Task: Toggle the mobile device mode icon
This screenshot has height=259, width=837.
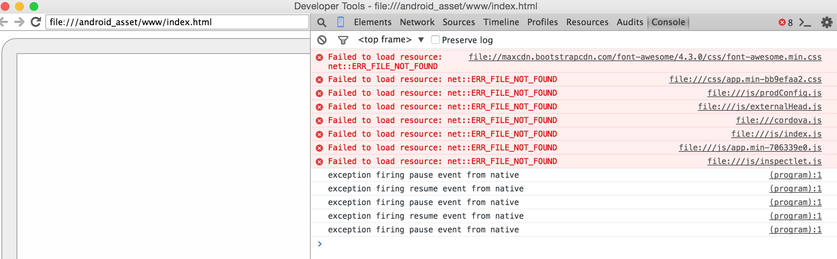Action: pyautogui.click(x=340, y=22)
